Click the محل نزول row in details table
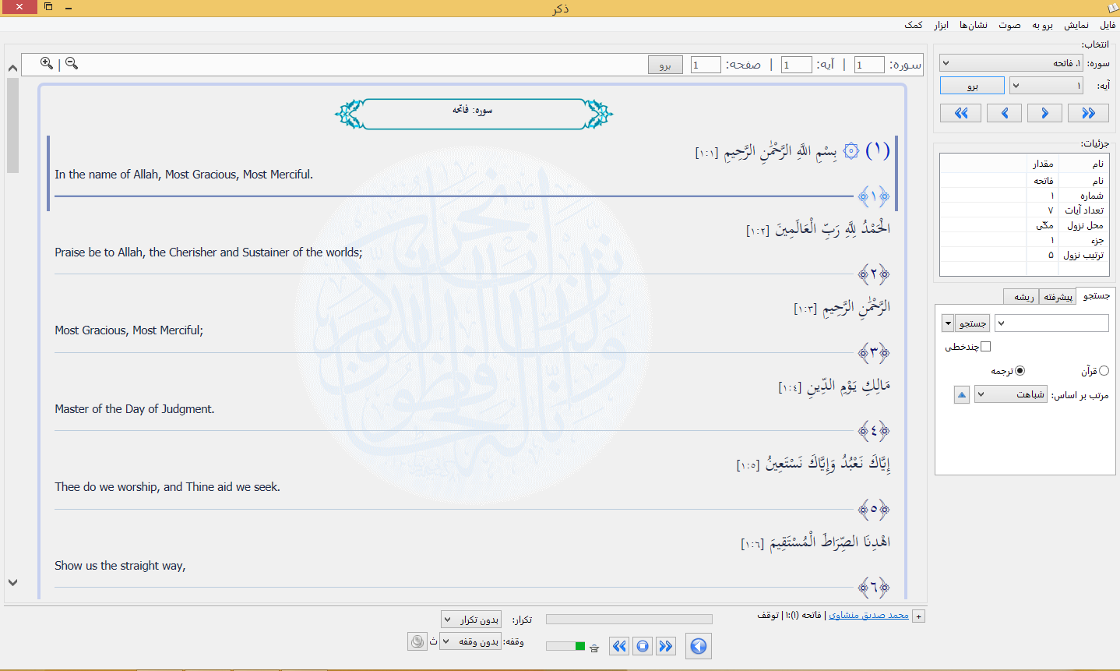The height and width of the screenshot is (671, 1120). coord(1023,225)
